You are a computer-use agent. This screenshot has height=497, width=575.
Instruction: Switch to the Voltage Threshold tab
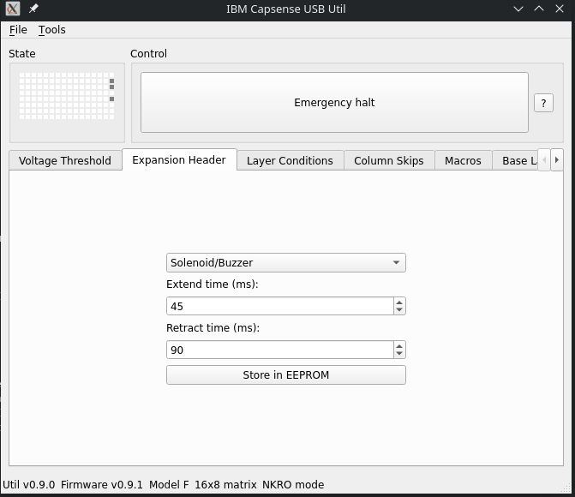click(x=65, y=160)
